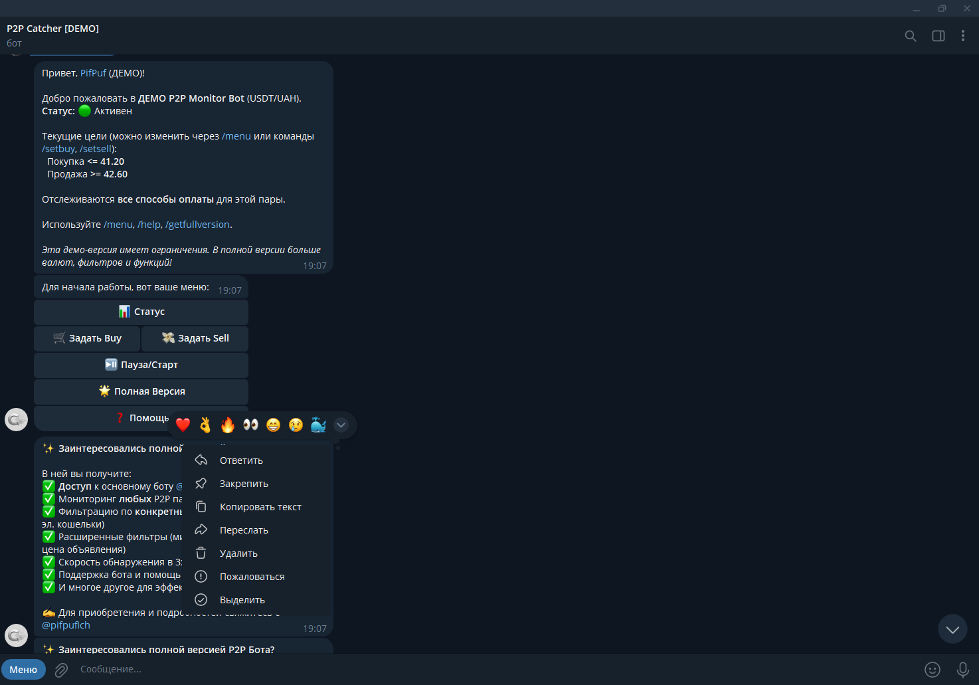Focus the Сообщение message input field

pyautogui.click(x=491, y=669)
